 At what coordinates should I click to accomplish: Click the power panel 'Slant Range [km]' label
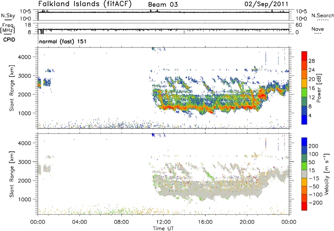(x=12, y=88)
